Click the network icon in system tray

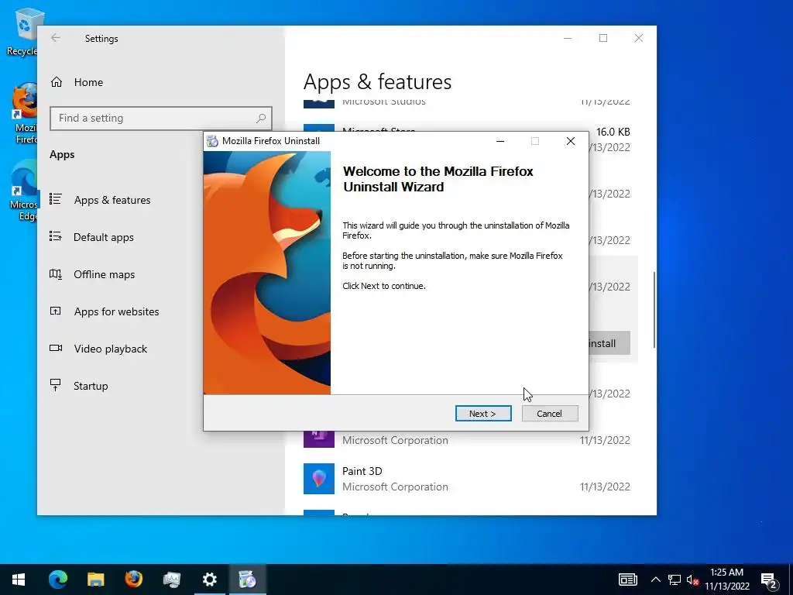coord(675,580)
